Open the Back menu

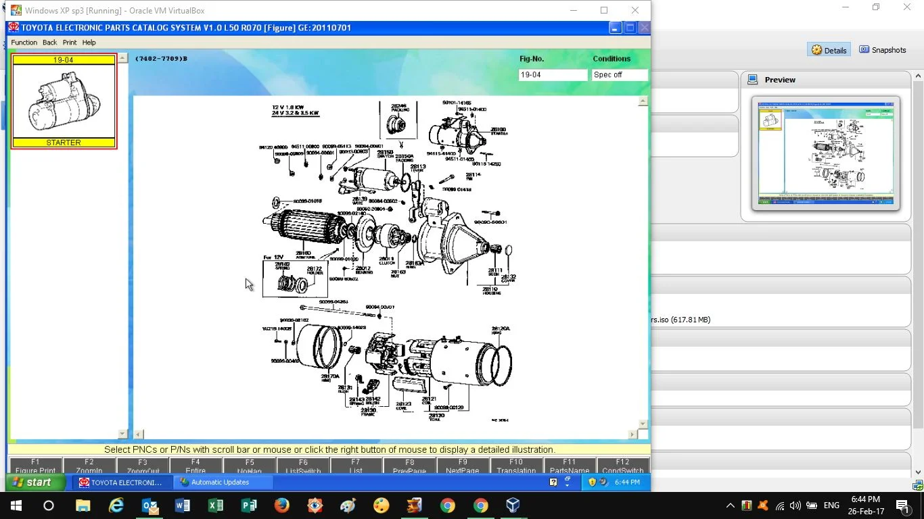pos(50,43)
